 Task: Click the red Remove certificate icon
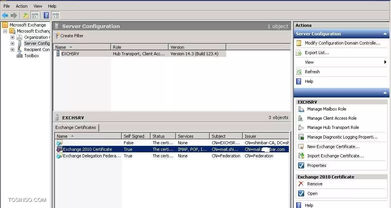coord(301,184)
